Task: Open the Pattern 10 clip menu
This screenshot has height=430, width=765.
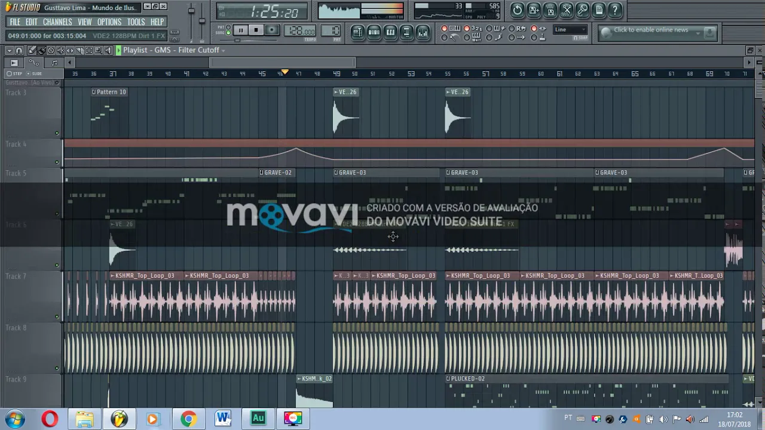Action: point(94,92)
